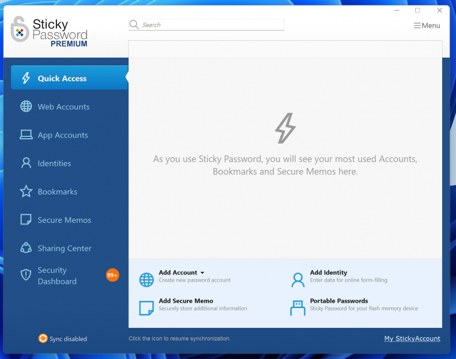
Task: Expand the Add Account dropdown arrow
Action: [x=202, y=273]
